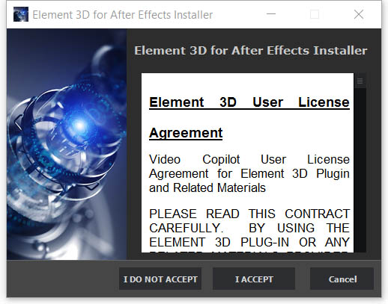The image size is (388, 304).
Task: Decline with I DO NOT ACCEPT button
Action: [160, 279]
